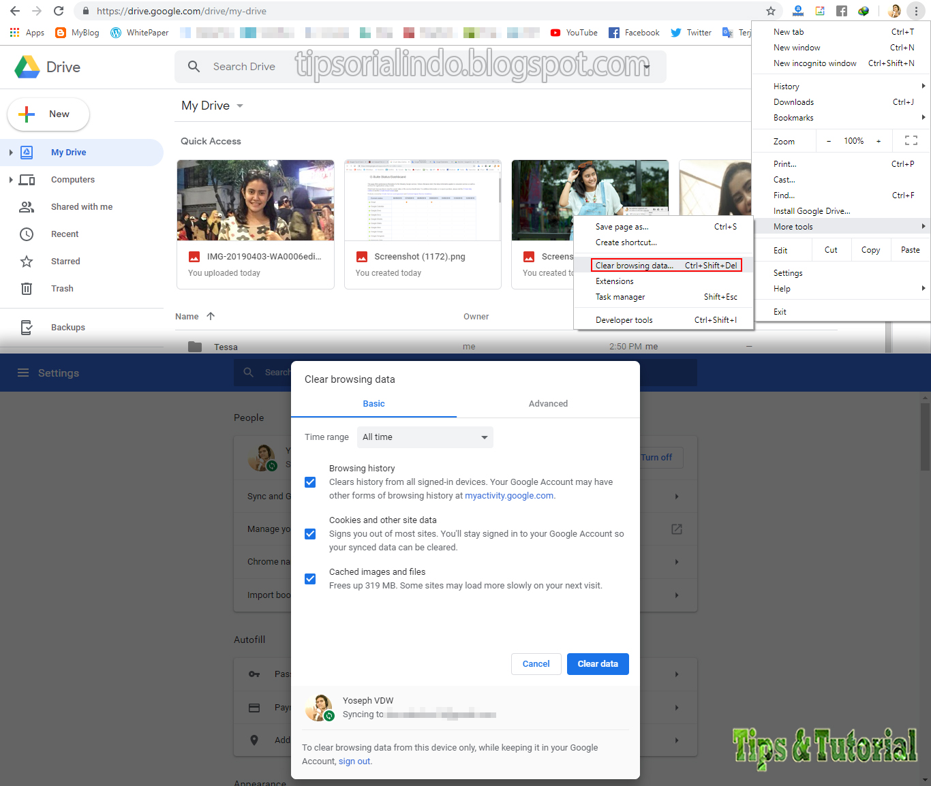The image size is (931, 786).
Task: Open Task manager from submenu
Action: click(664, 297)
